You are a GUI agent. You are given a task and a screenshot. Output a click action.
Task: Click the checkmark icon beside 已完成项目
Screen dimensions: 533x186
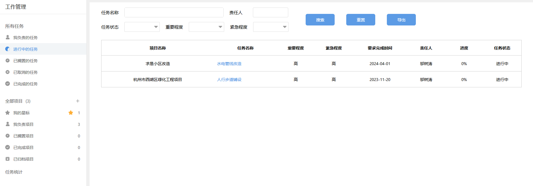tap(8, 148)
